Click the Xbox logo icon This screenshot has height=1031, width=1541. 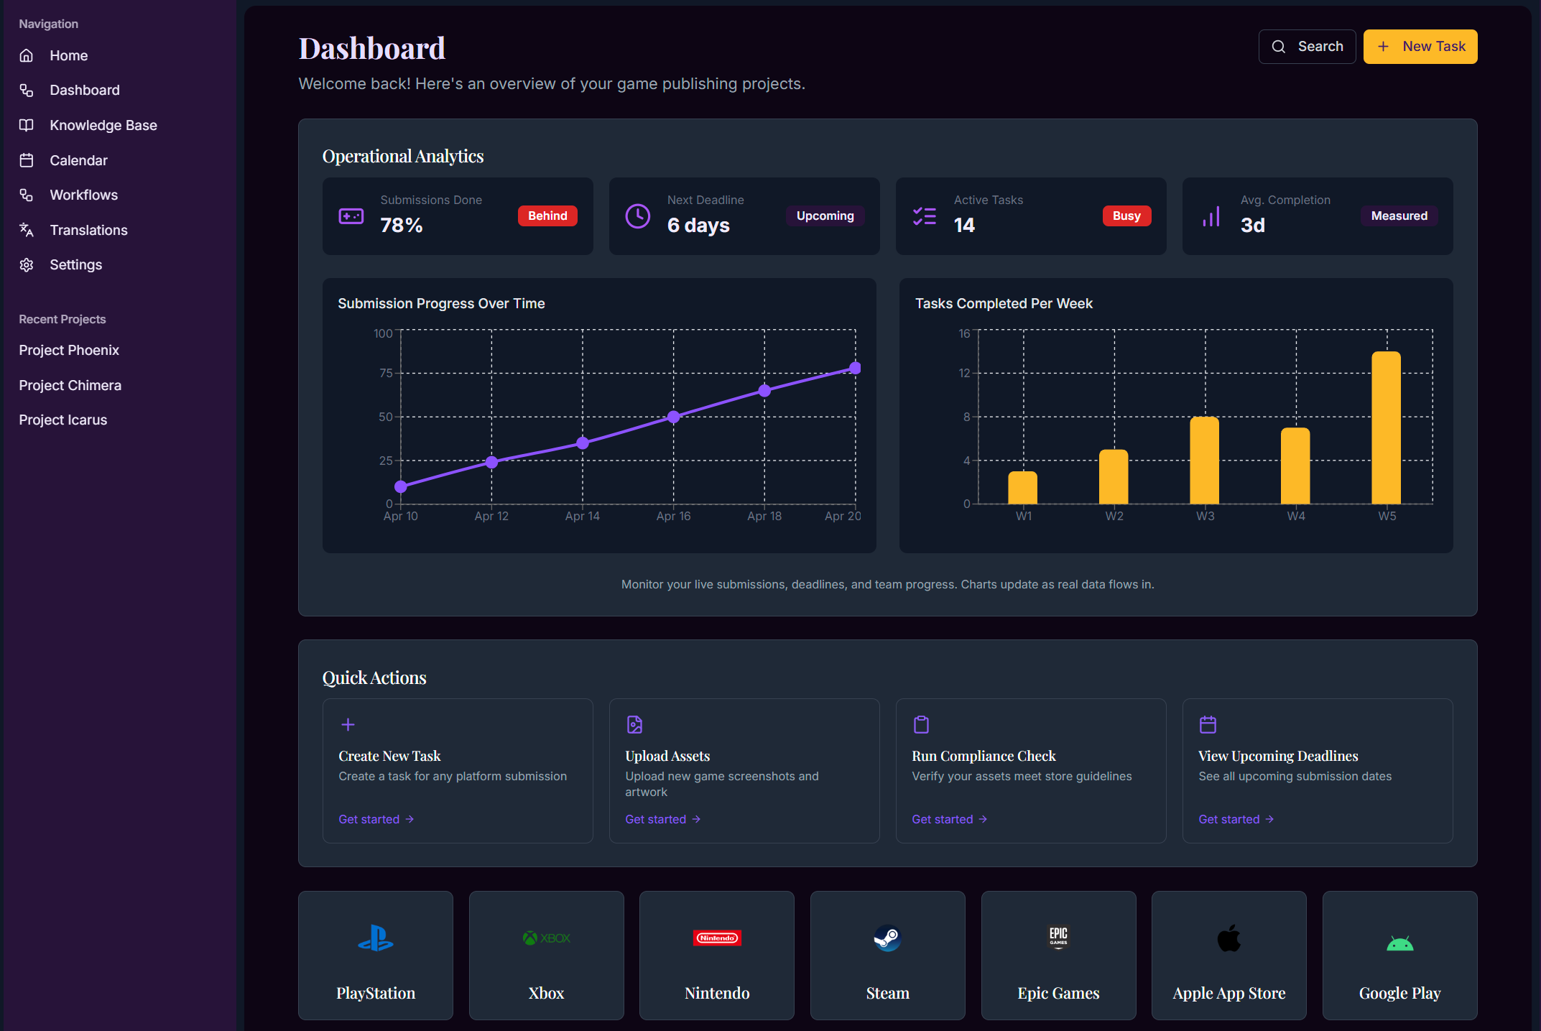click(546, 938)
